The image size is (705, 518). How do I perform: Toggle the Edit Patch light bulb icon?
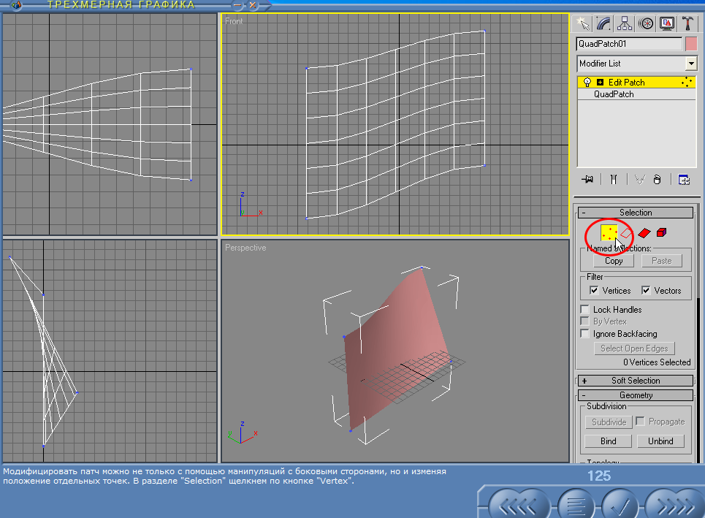click(587, 83)
